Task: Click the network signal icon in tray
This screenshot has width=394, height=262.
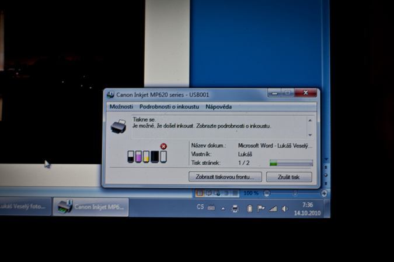Action: tap(273, 208)
